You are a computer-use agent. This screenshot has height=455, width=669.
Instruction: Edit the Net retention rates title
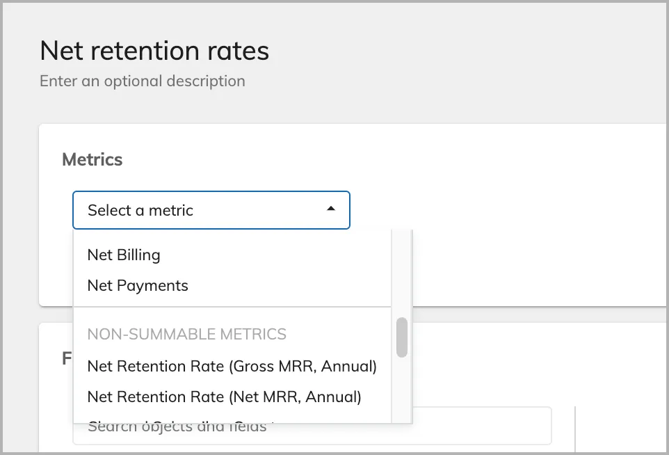154,51
